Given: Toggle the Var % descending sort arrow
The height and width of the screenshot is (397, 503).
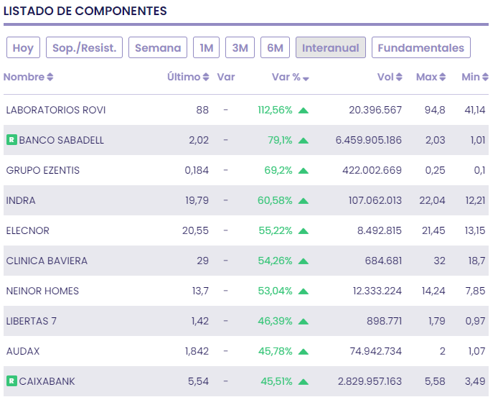Looking at the screenshot, I should point(306,78).
